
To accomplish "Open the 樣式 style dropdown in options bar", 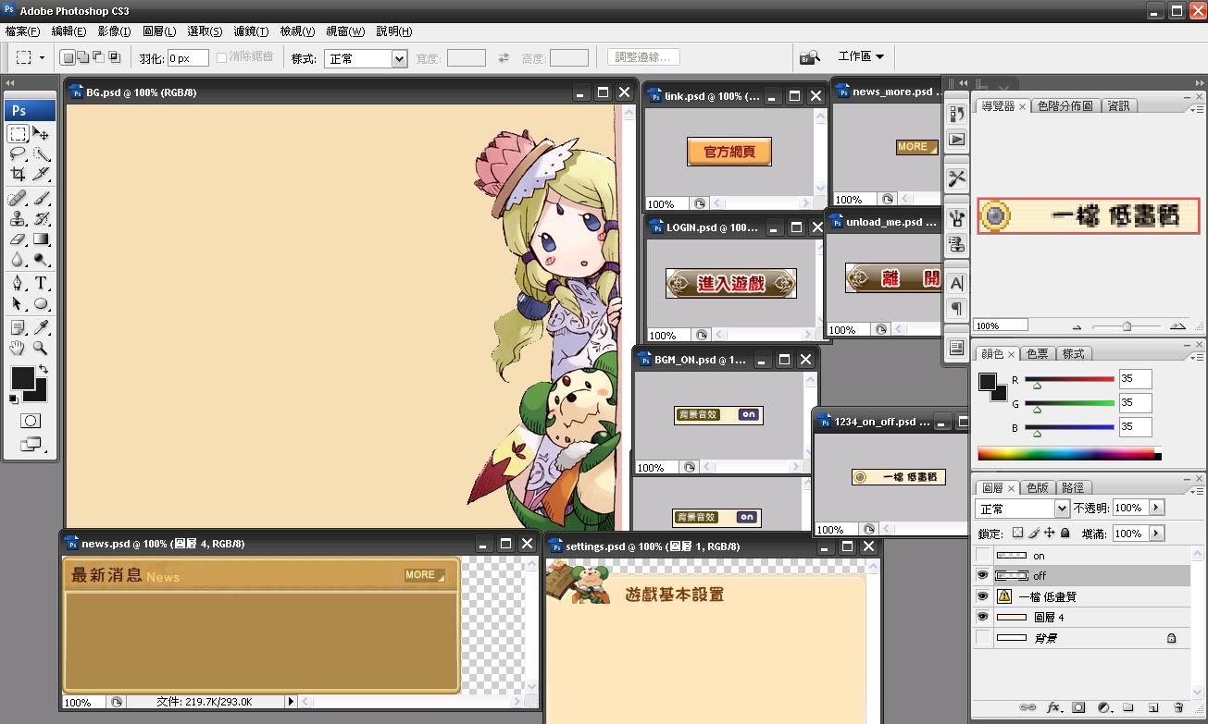I will (x=366, y=58).
